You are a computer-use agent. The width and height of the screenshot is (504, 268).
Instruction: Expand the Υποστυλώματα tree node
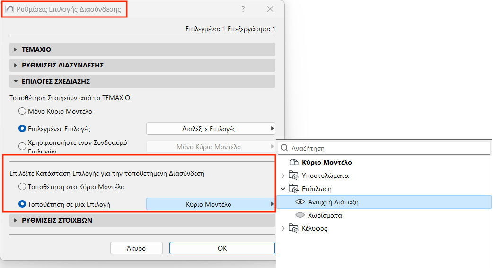click(283, 176)
